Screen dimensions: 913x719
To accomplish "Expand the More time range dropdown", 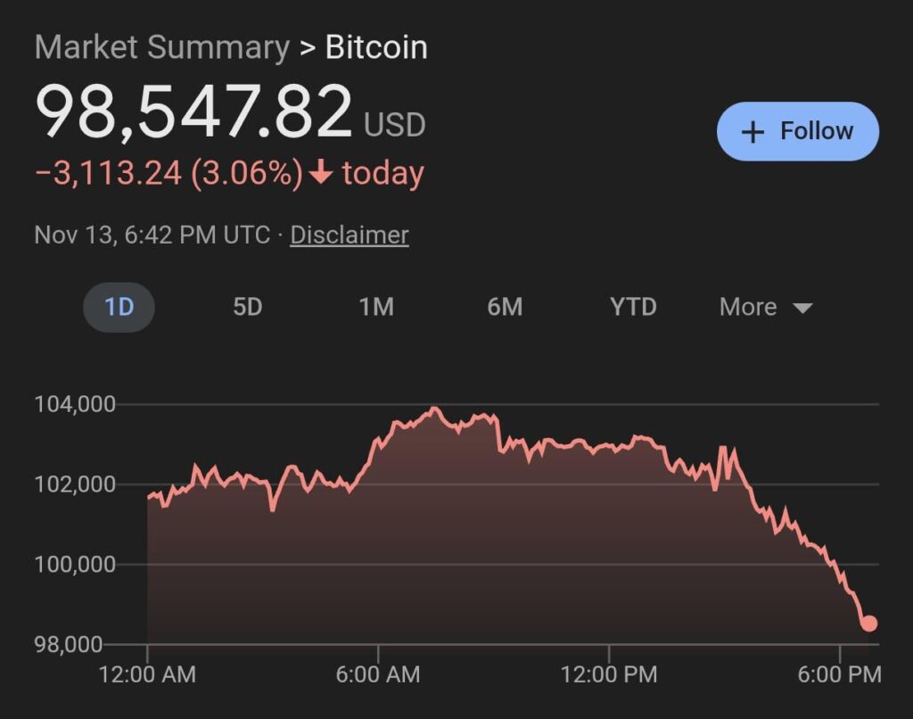I will point(765,307).
